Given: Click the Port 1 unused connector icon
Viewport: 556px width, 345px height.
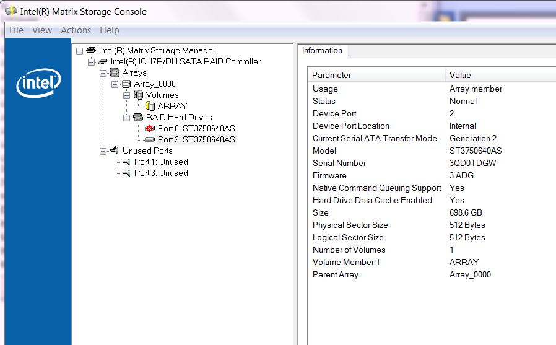Looking at the screenshot, I should tap(126, 162).
